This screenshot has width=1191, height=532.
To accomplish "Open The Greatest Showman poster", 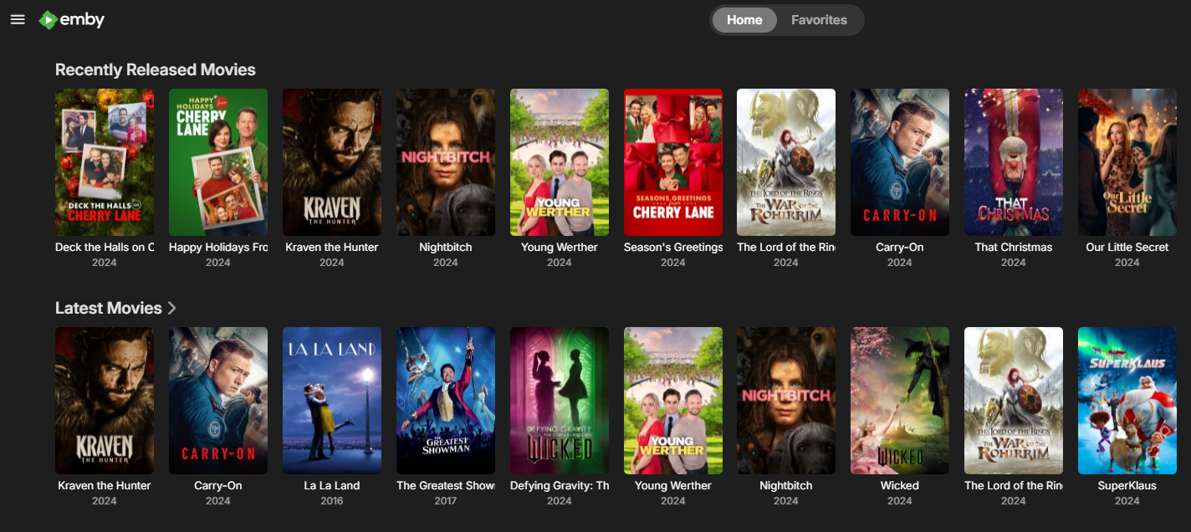I will tap(446, 401).
